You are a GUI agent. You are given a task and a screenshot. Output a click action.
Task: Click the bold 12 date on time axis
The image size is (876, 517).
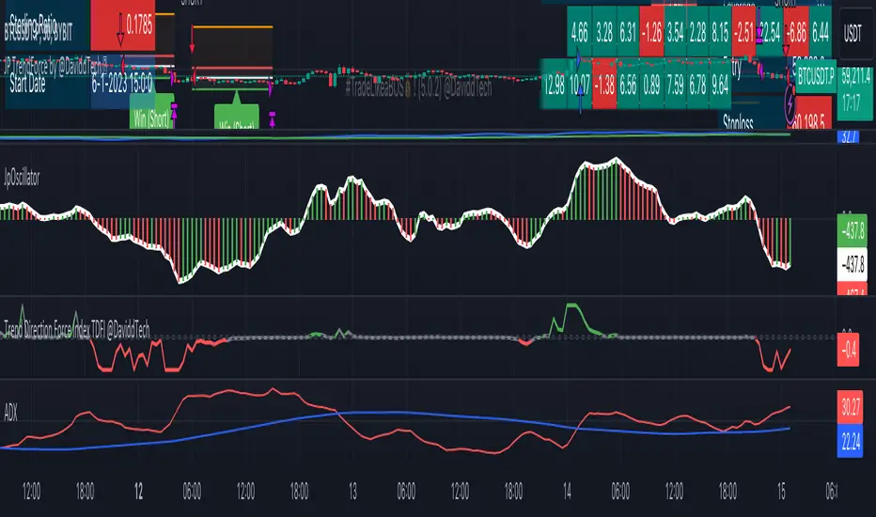click(138, 492)
